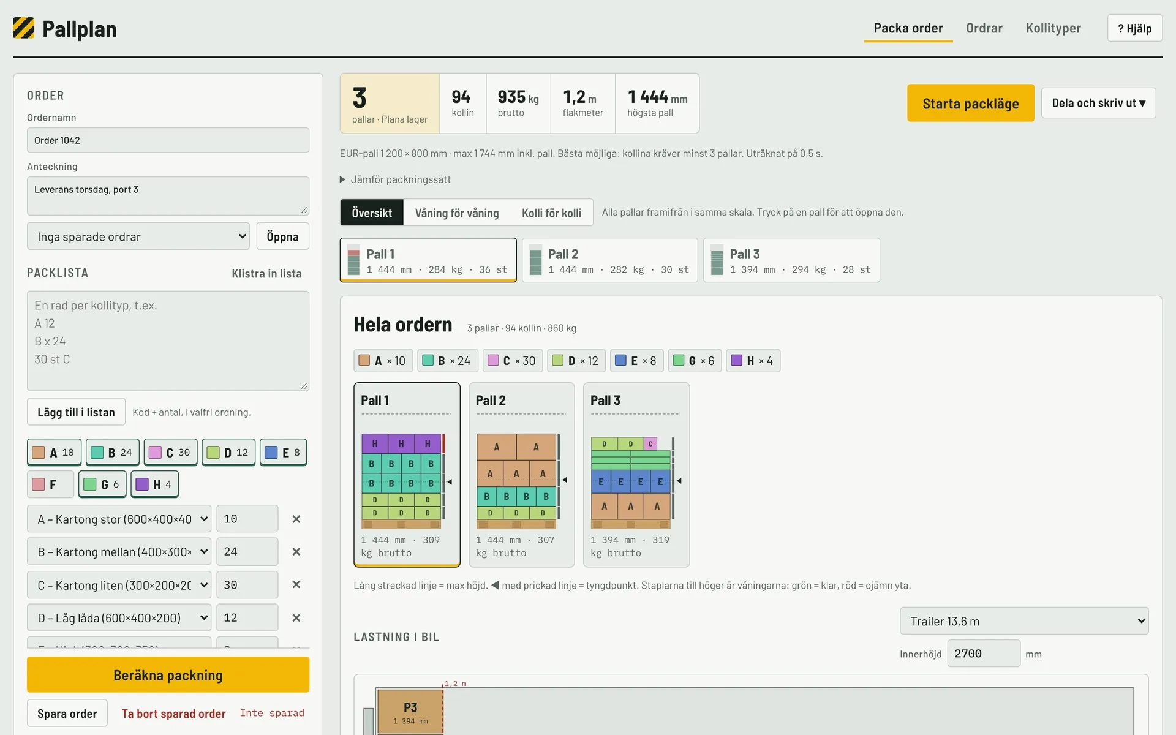
Task: Add package type F chip
Action: (50, 484)
